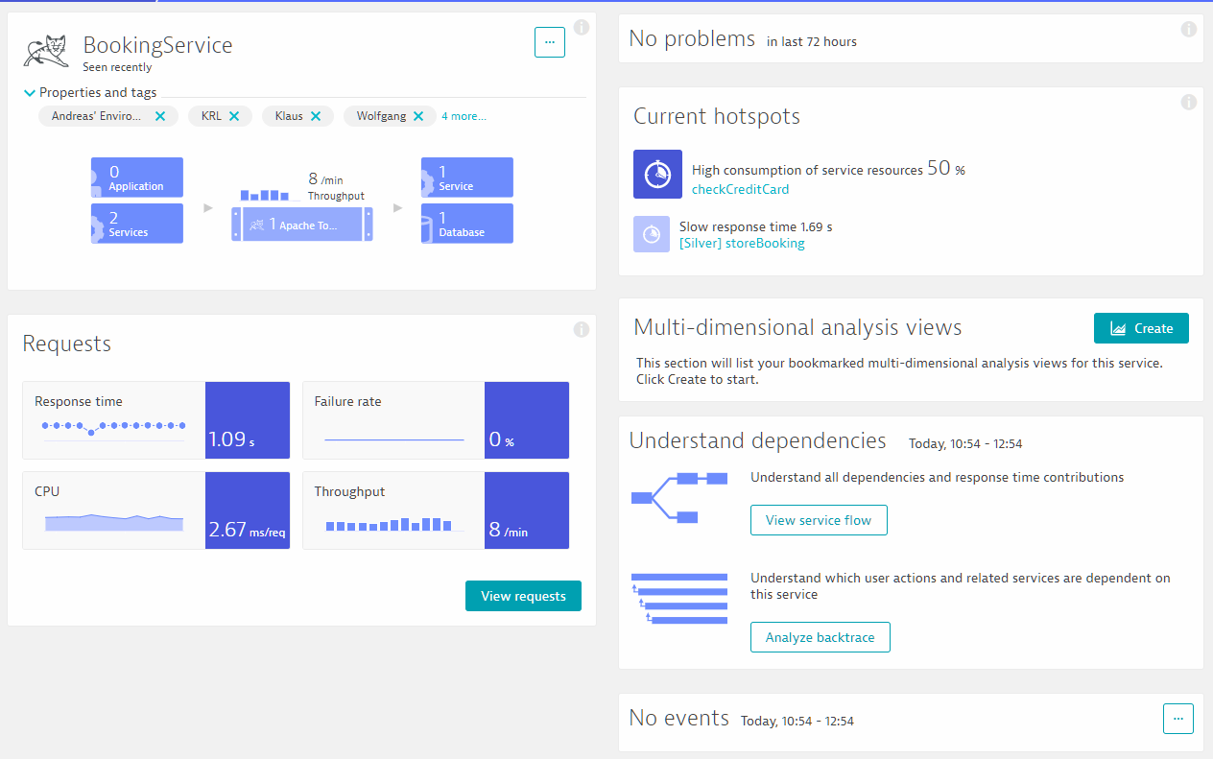1213x759 pixels.
Task: Open the No events options menu
Action: point(1178,719)
